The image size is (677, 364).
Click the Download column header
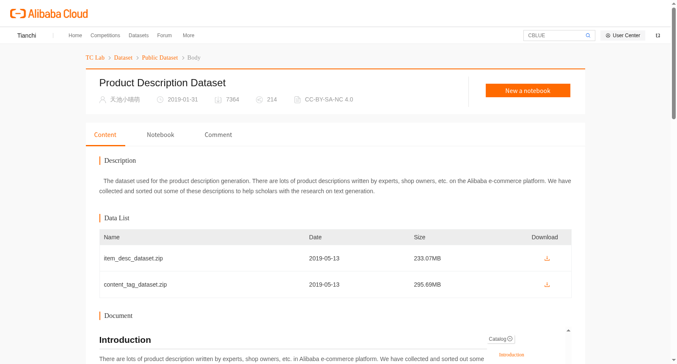[x=545, y=237]
